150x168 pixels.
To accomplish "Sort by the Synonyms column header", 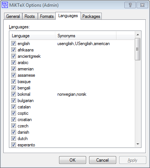I will [x=86, y=36].
